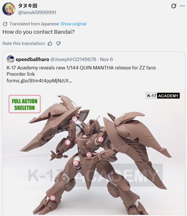Open the forms.gle preorder link

tap(39, 81)
